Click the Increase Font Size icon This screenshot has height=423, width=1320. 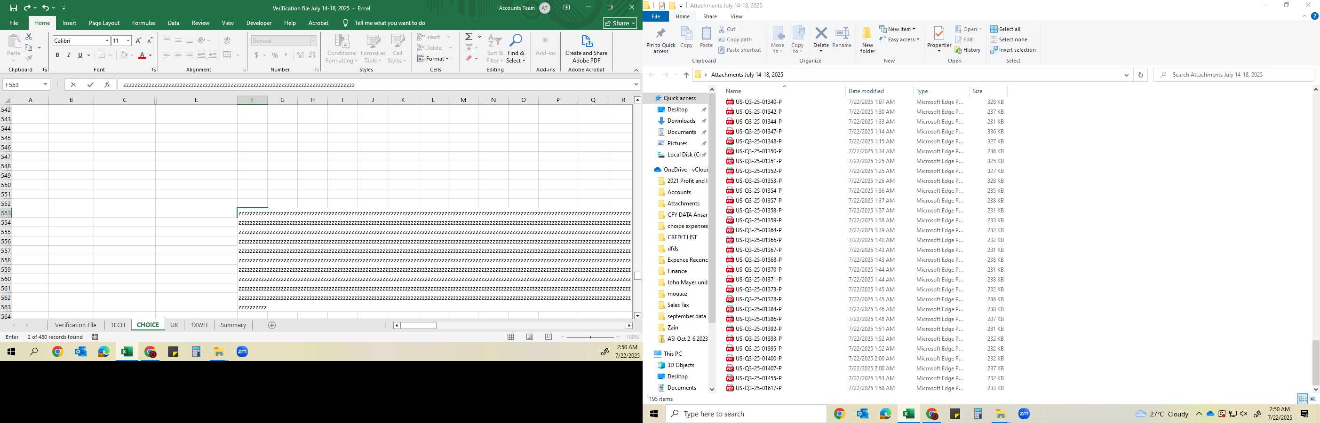coord(138,40)
